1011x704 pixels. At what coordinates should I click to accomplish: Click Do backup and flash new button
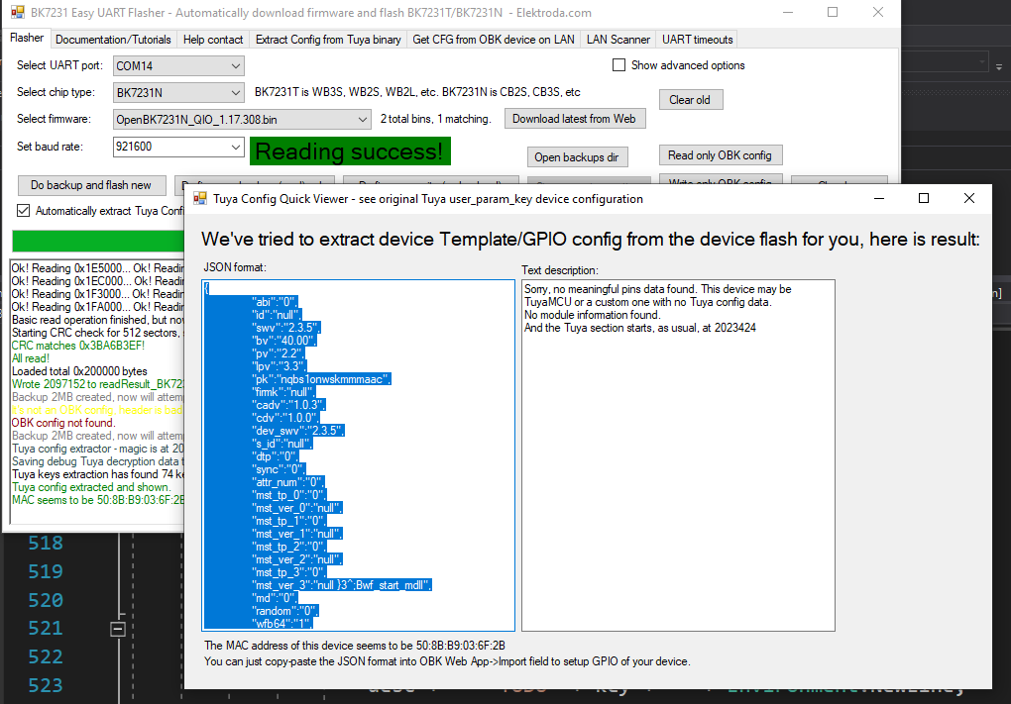91,185
